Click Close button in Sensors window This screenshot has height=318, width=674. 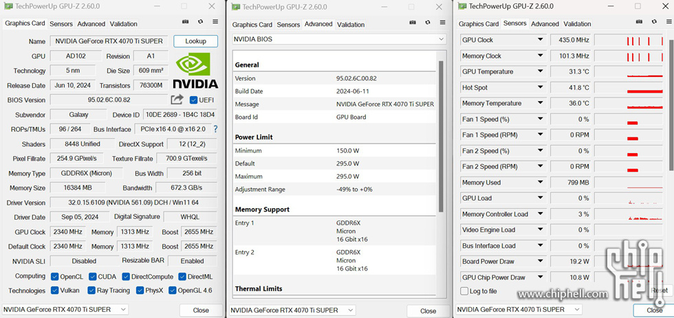click(x=654, y=310)
